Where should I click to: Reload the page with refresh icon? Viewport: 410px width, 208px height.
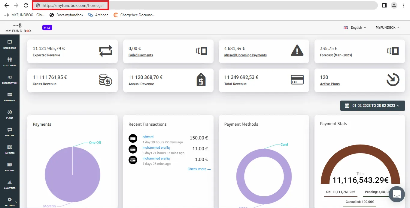(26, 5)
